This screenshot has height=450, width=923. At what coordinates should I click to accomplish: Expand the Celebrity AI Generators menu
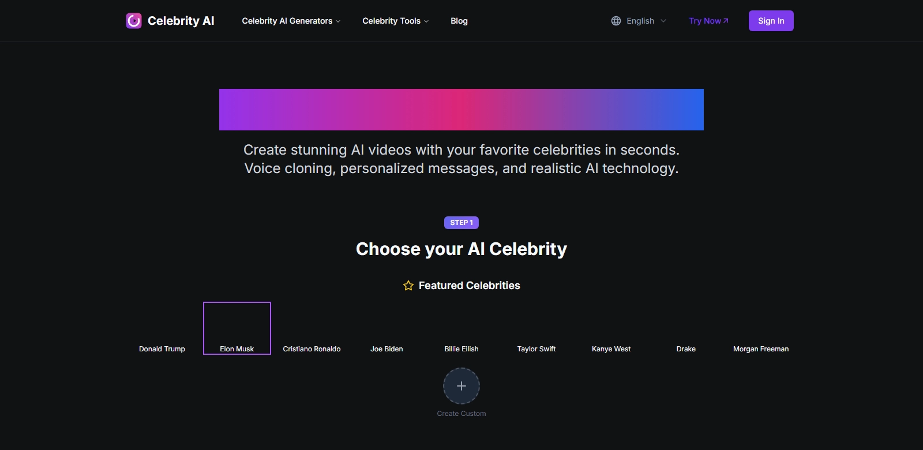pos(291,21)
